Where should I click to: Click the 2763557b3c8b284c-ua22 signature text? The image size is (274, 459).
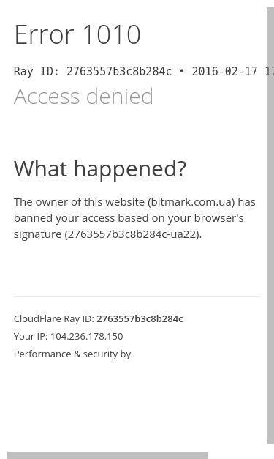[x=133, y=234]
